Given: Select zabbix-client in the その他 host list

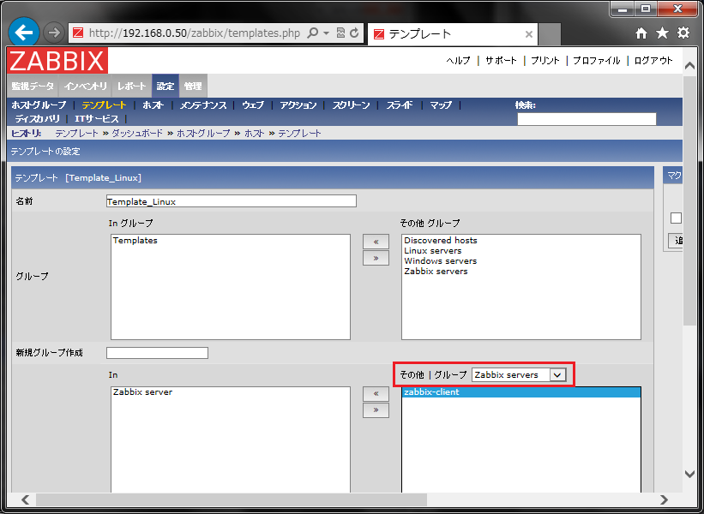Looking at the screenshot, I should [x=520, y=392].
